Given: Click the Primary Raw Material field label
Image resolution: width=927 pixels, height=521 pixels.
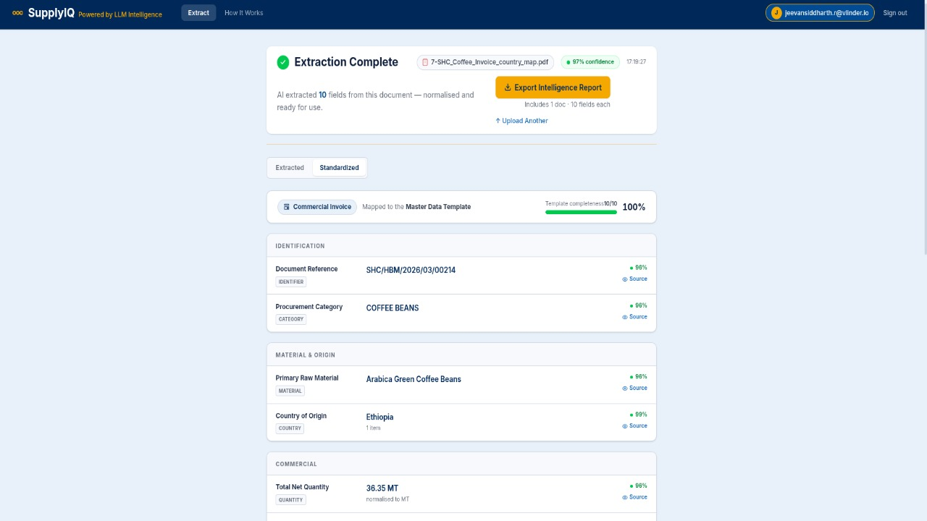Looking at the screenshot, I should pos(307,378).
